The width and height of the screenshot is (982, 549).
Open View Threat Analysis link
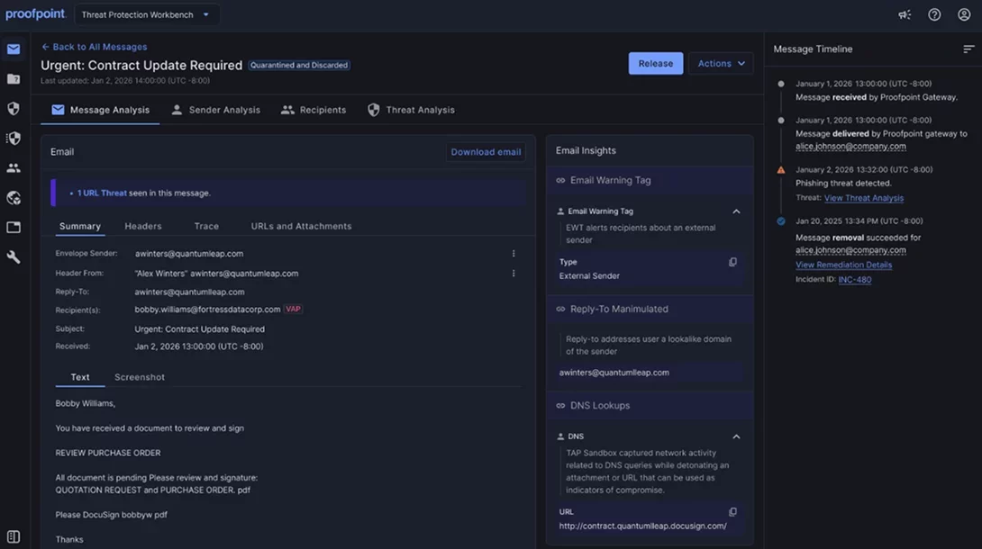click(x=864, y=198)
